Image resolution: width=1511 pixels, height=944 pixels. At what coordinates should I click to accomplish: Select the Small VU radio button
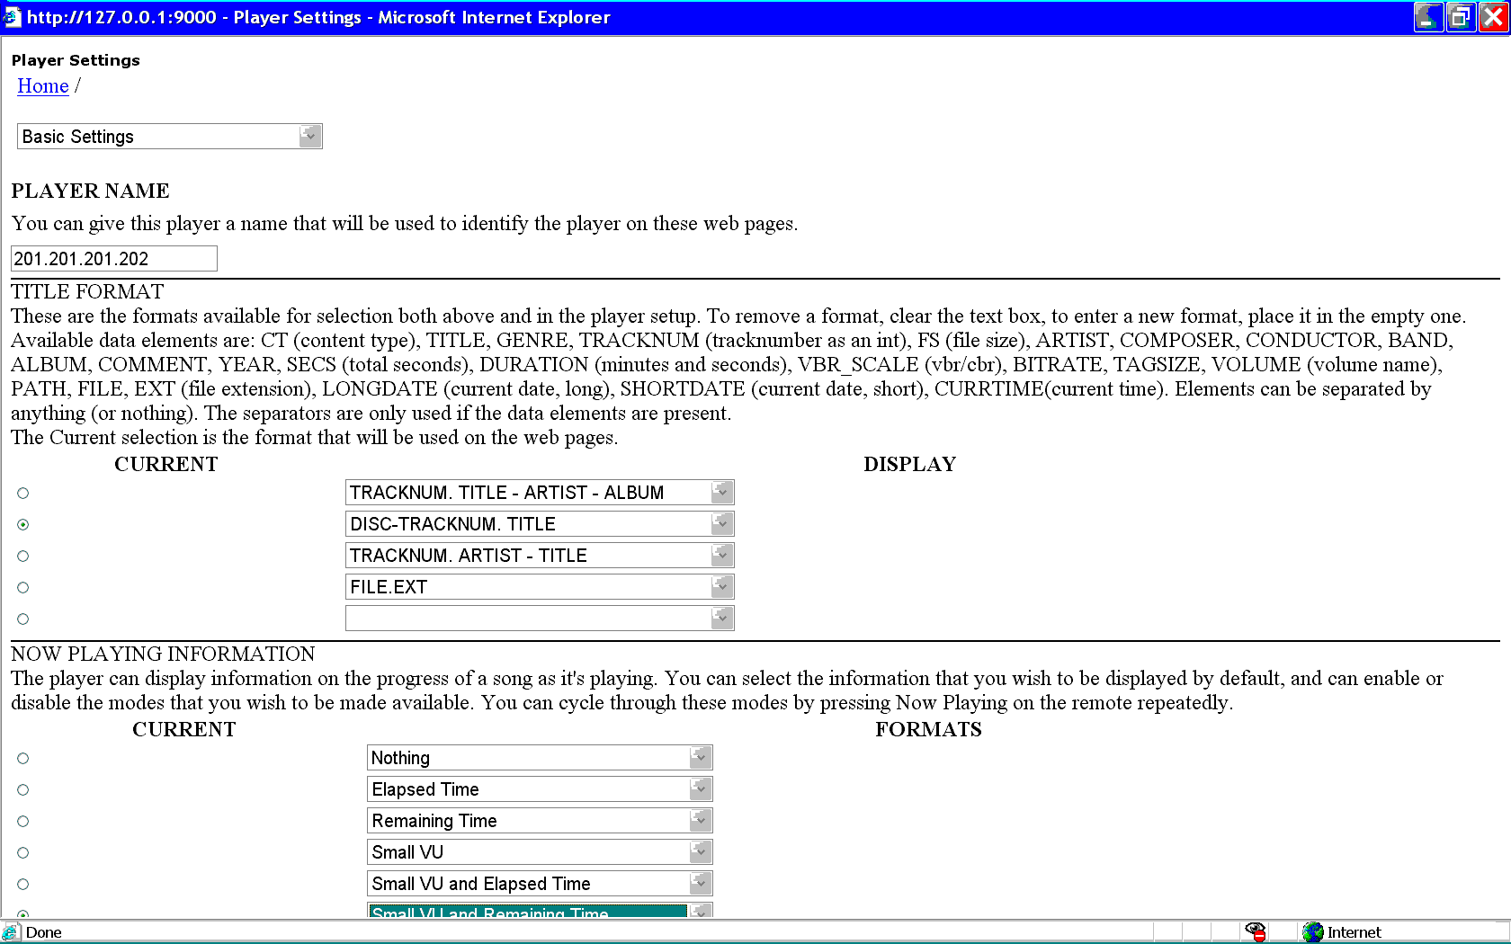[x=23, y=852]
